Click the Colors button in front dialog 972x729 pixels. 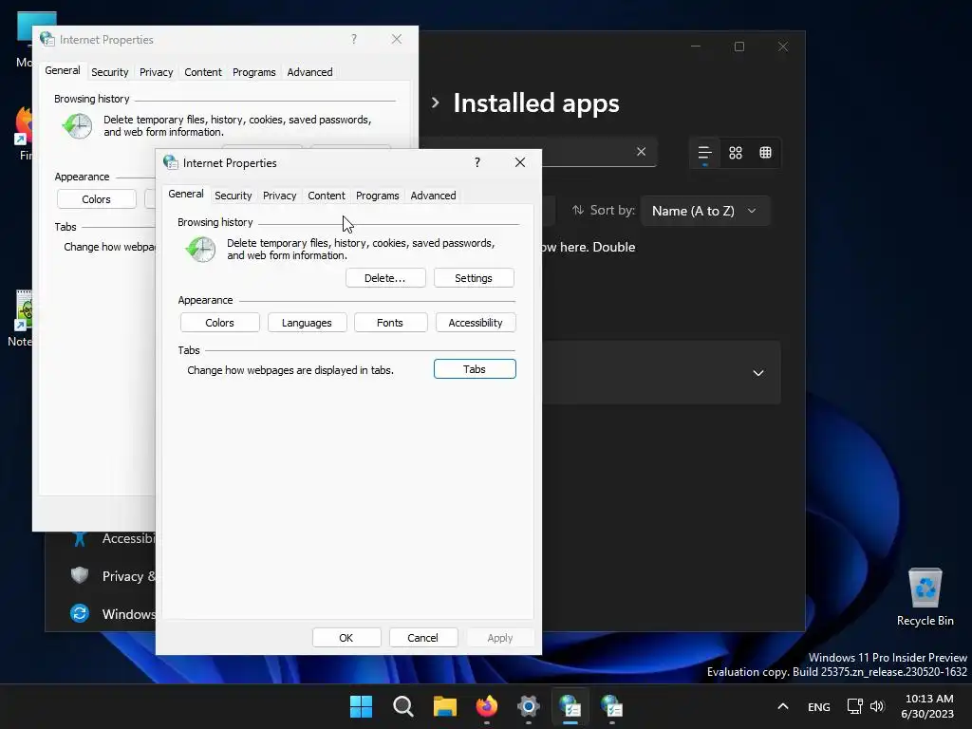[x=219, y=323]
